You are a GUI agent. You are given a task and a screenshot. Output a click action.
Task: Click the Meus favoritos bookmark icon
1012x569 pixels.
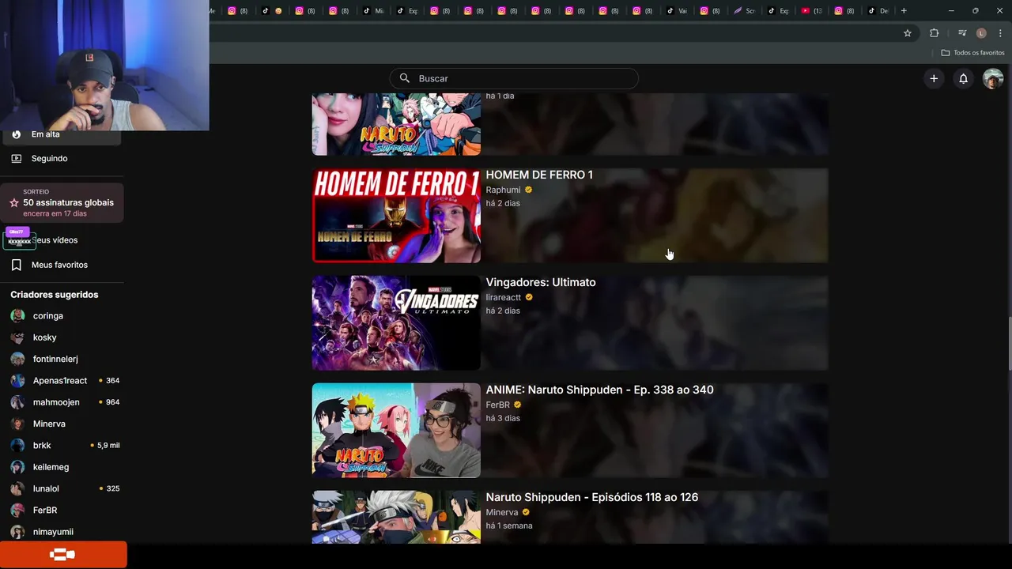pyautogui.click(x=16, y=265)
